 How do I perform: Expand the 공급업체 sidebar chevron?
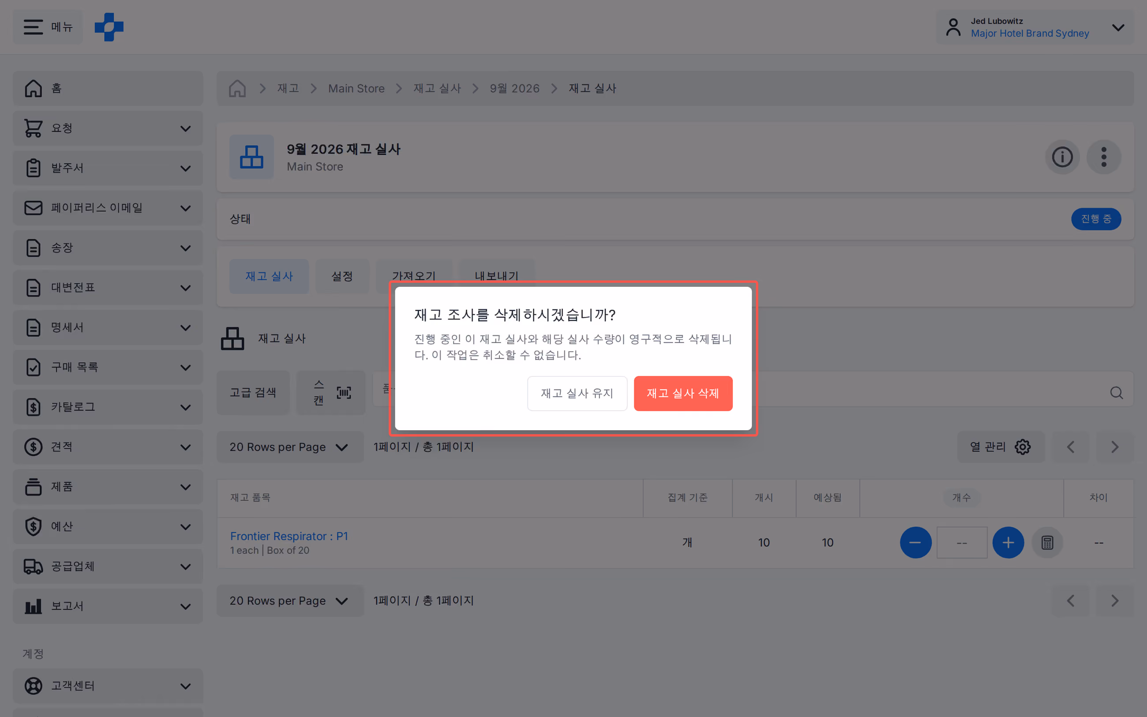point(186,567)
